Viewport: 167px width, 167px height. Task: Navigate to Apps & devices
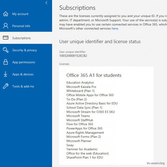pos(23,74)
